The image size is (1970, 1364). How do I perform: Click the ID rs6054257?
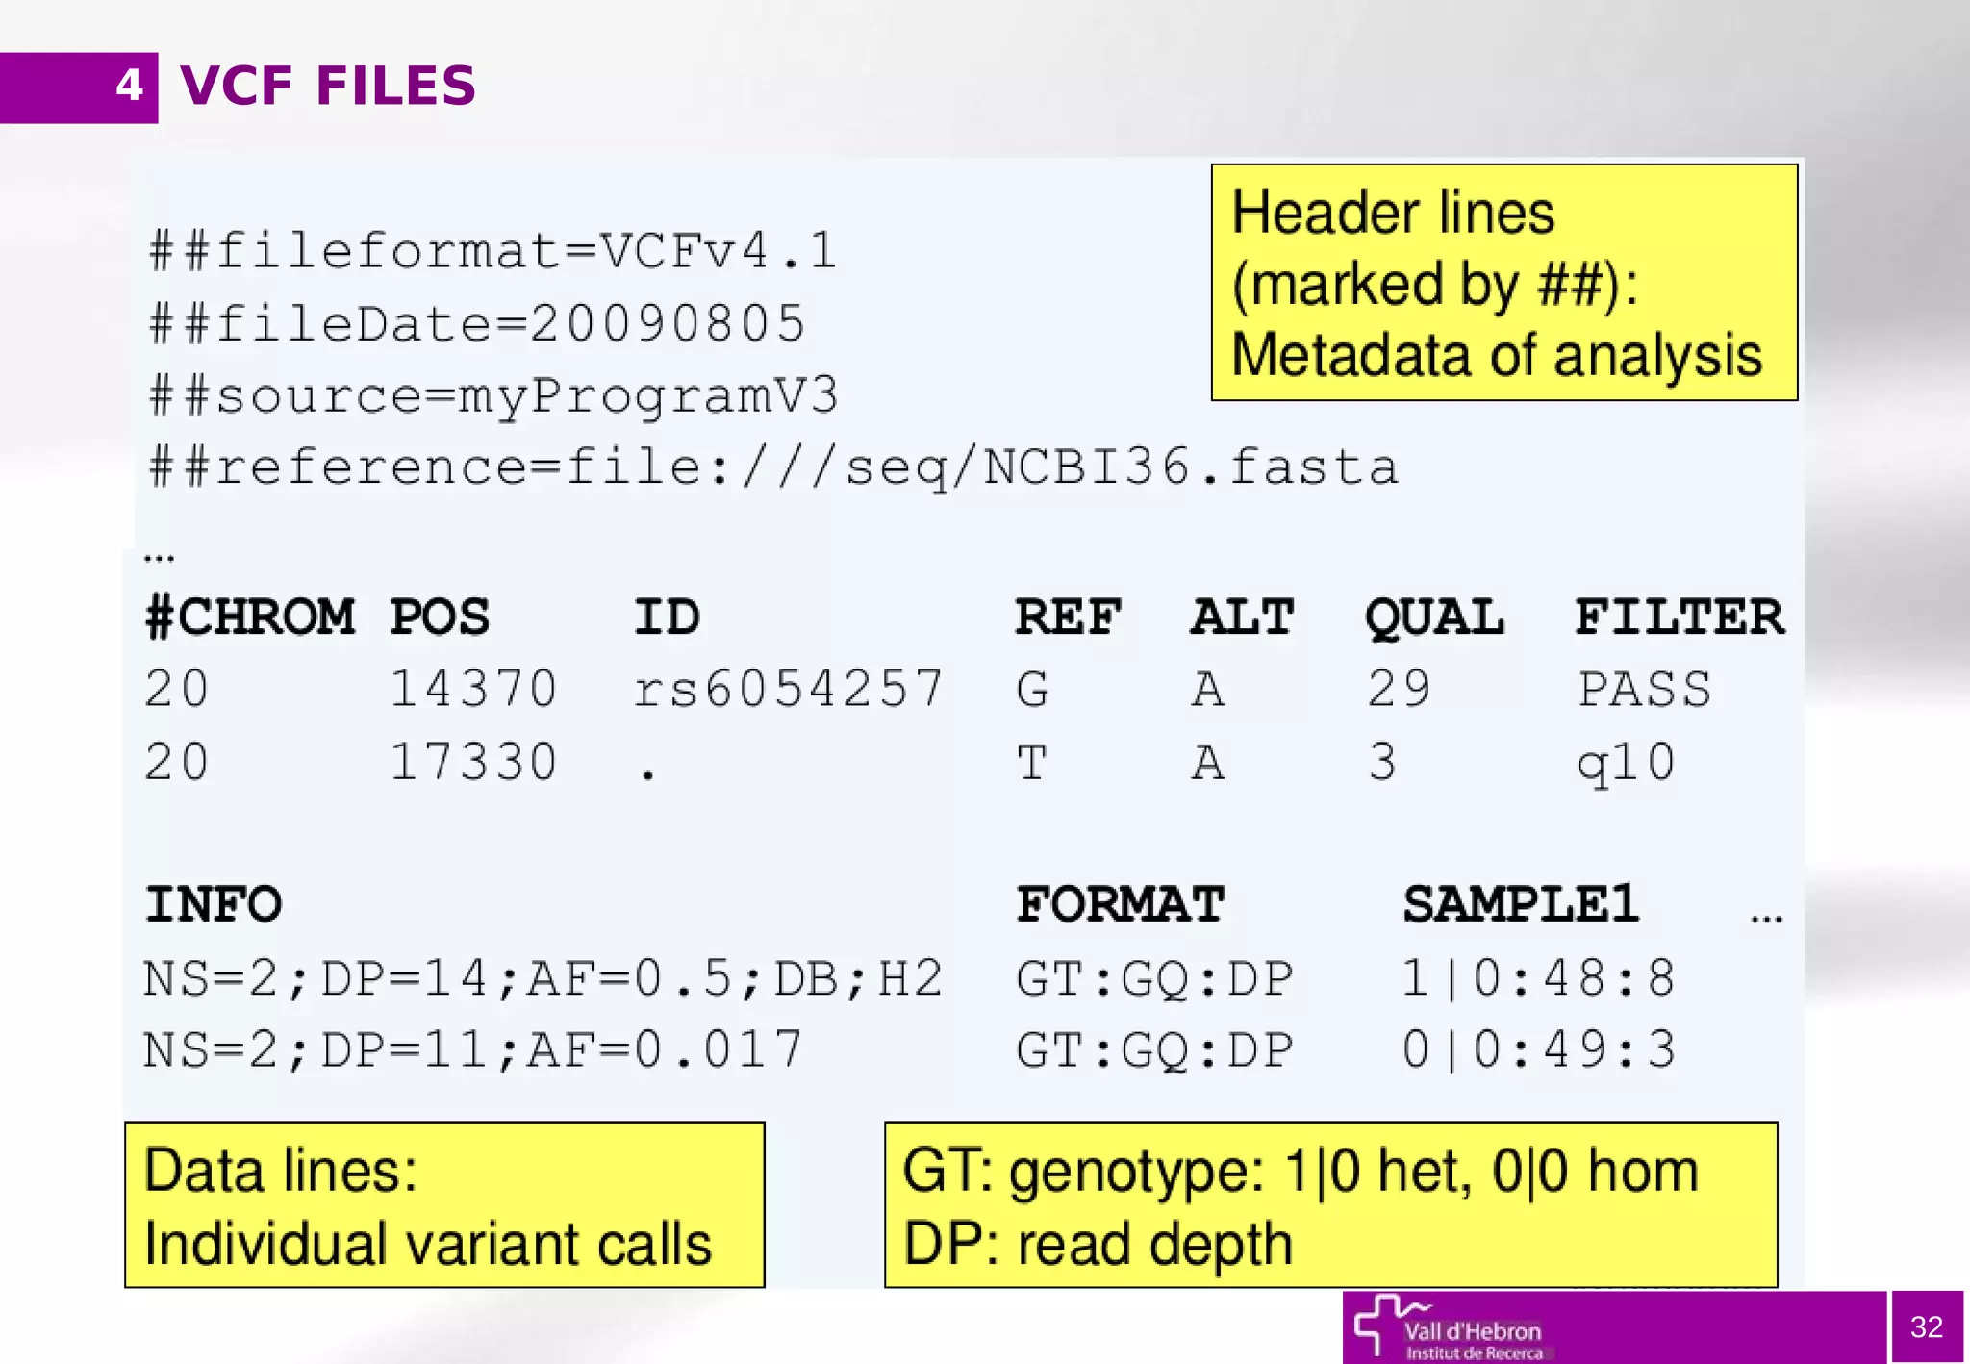789,689
